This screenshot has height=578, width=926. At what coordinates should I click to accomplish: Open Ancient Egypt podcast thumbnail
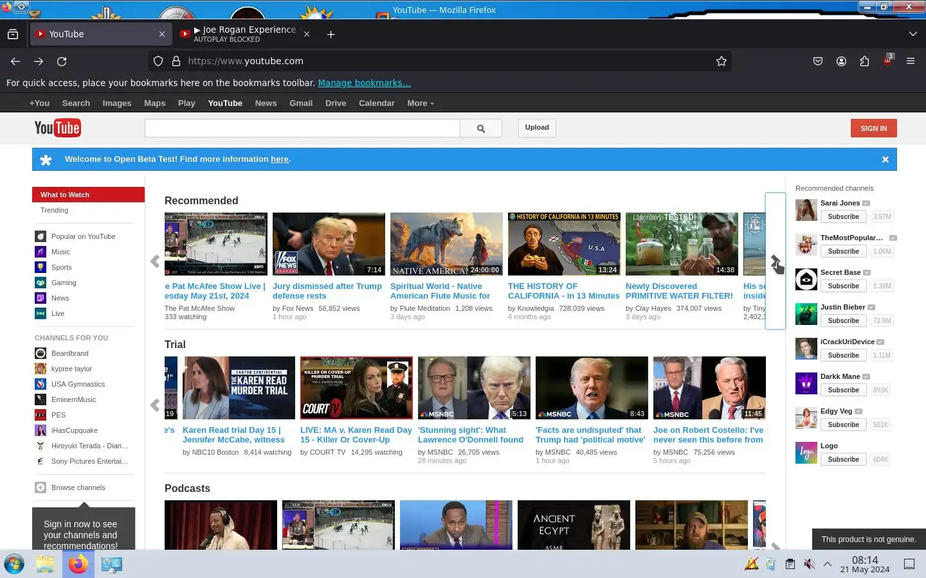coord(574,525)
